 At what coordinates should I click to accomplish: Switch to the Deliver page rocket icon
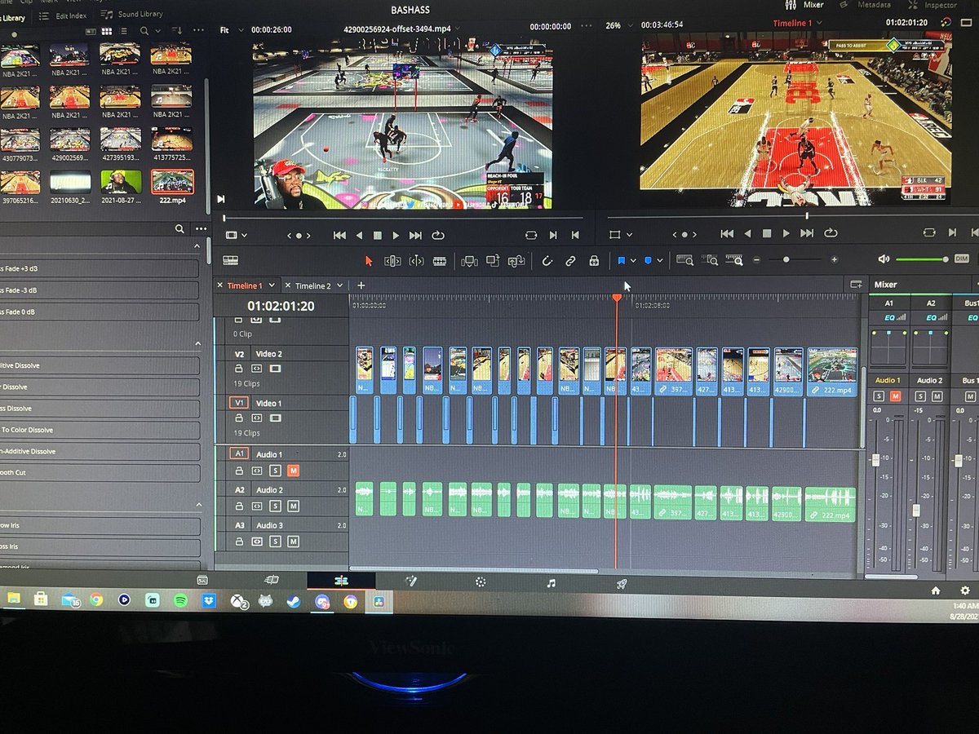coord(622,583)
